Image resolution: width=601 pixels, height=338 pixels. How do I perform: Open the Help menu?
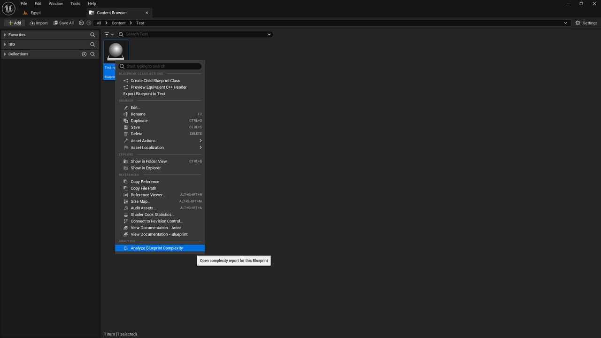click(x=92, y=3)
